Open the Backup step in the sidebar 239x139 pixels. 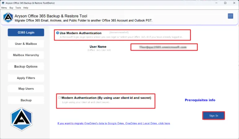pyautogui.click(x=26, y=100)
